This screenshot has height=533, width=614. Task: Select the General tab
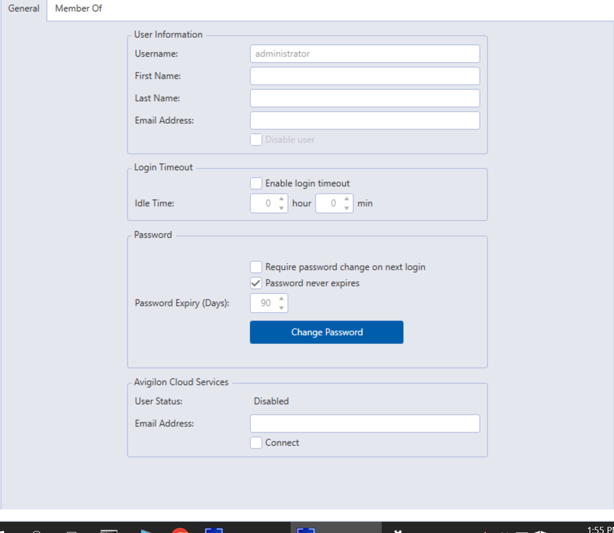24,8
